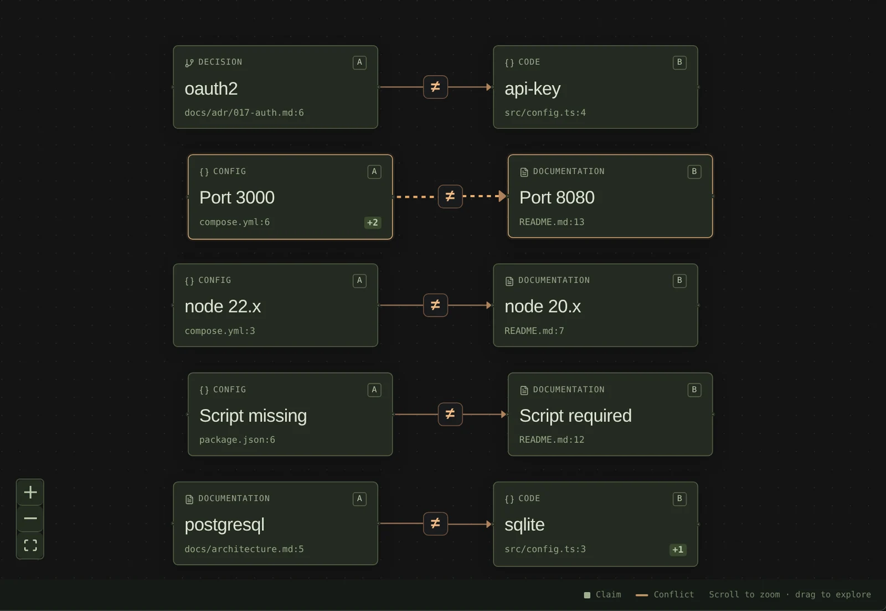886x611 pixels.
Task: Click the conflict badge between Script missing and Script required
Action: point(450,414)
